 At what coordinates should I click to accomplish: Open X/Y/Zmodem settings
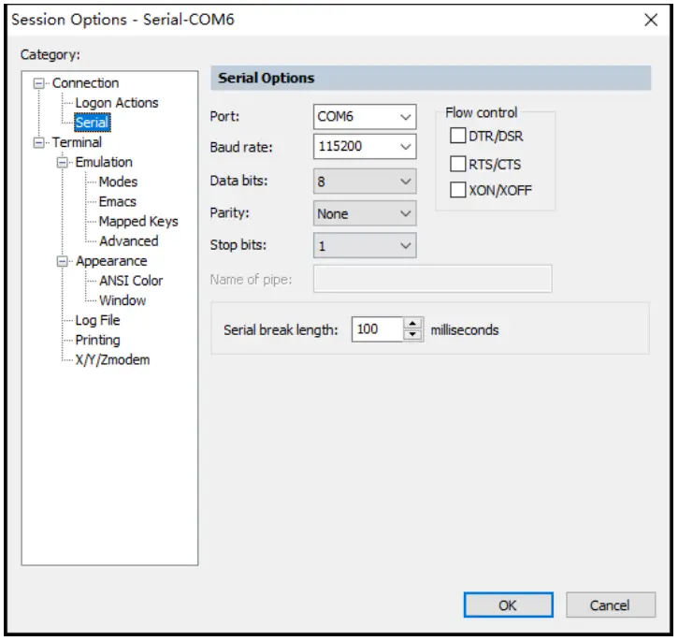click(x=112, y=359)
